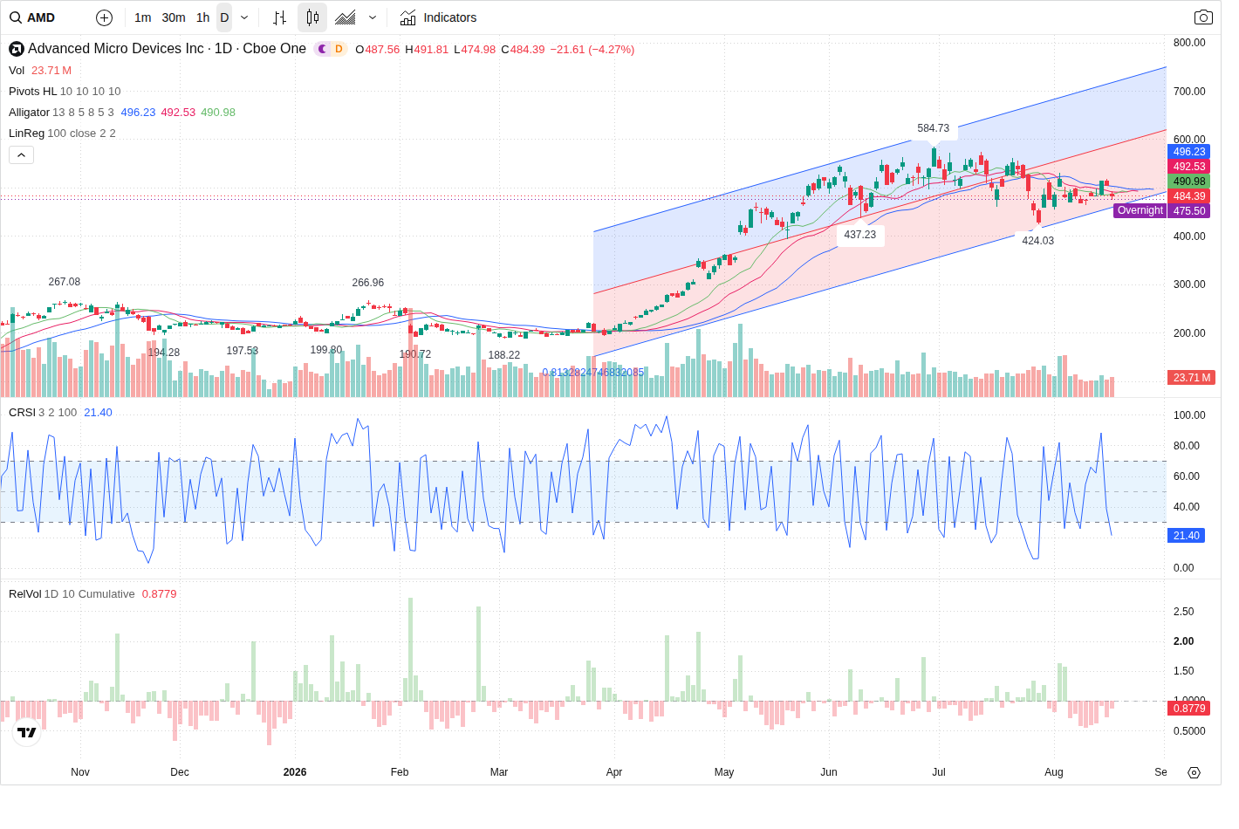
Task: Click the TradingView logo in the chart corner
Action: tap(27, 733)
